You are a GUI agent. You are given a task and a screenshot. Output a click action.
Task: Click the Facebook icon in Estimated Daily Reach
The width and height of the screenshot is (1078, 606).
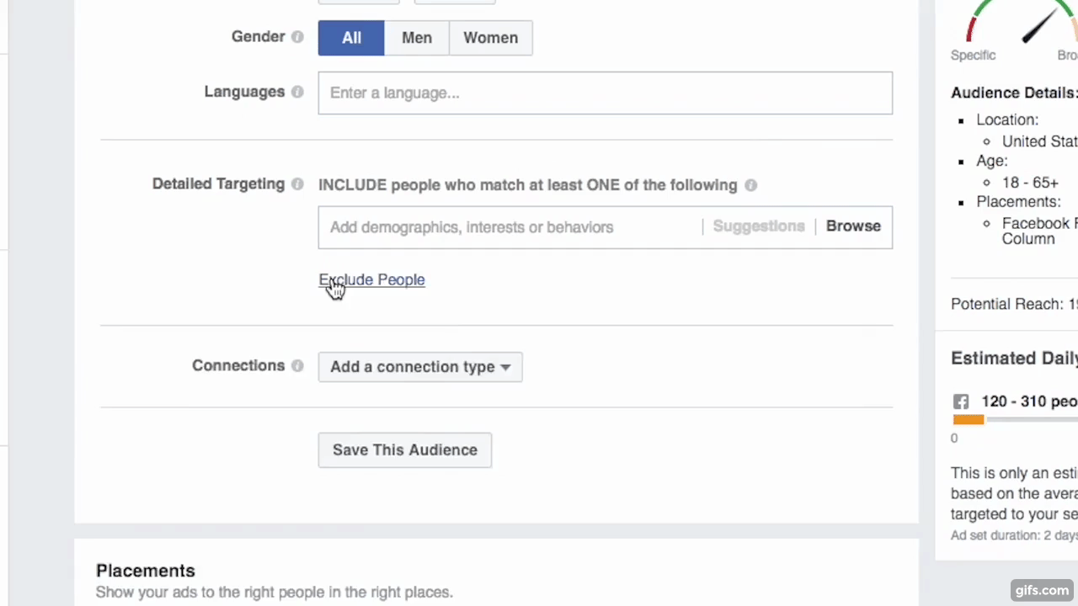pyautogui.click(x=961, y=401)
